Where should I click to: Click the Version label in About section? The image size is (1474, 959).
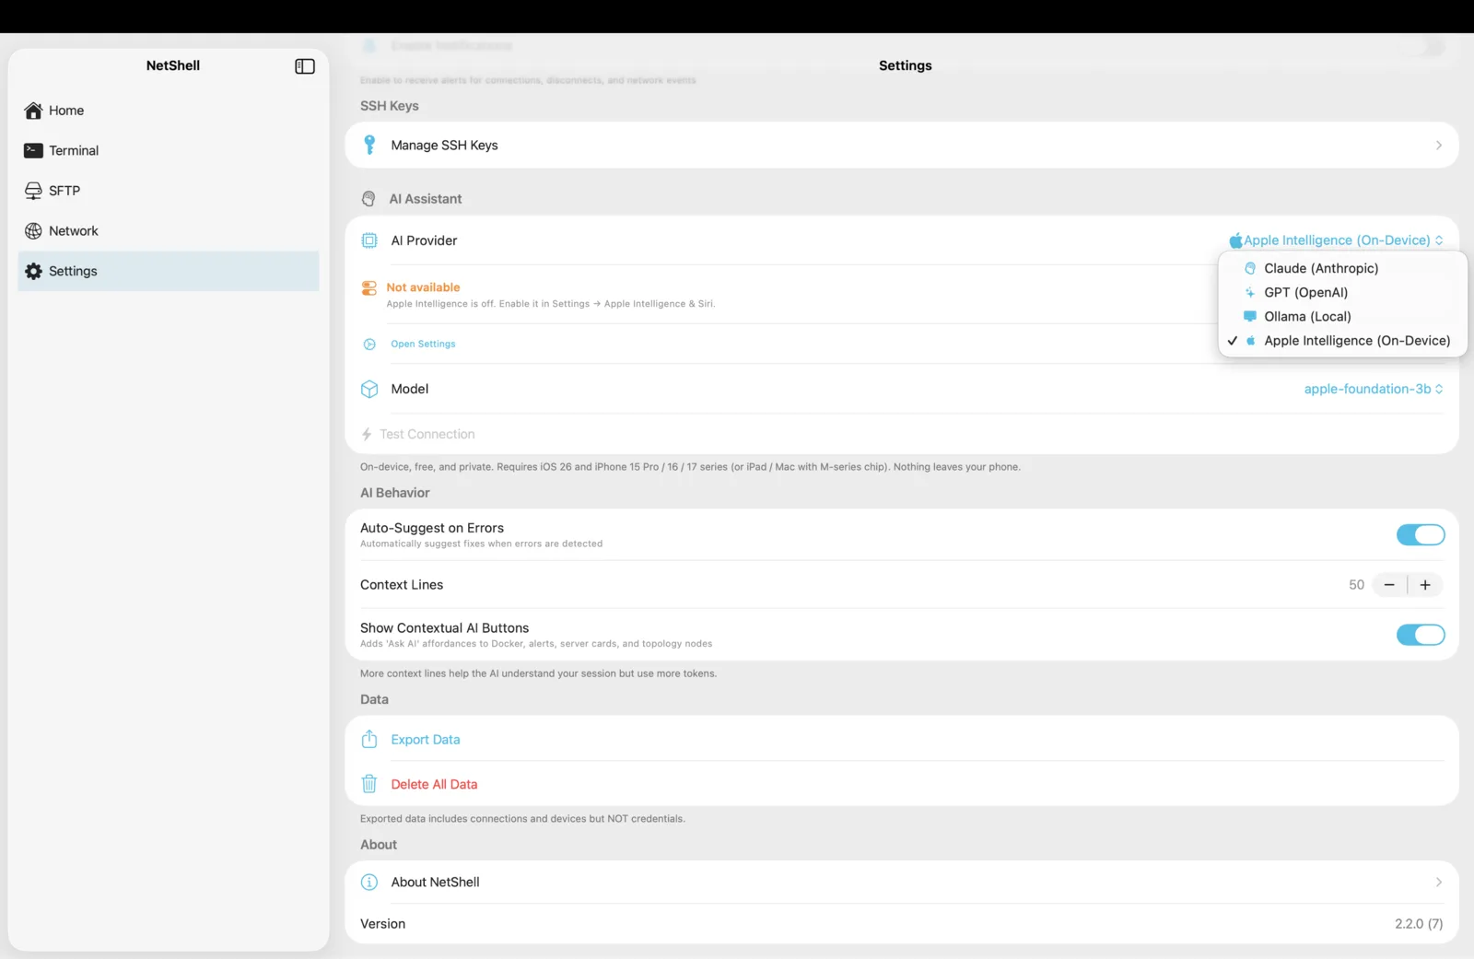(x=382, y=923)
